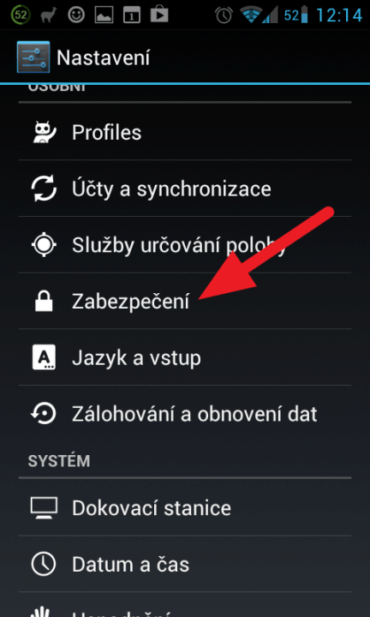Image resolution: width=370 pixels, height=617 pixels.
Task: Open Jazyk a vstup
Action: [x=185, y=357]
